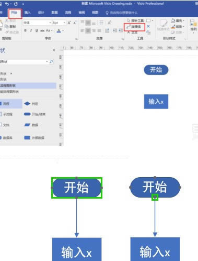Screen dimensions: 198x261
Task: Select the 连接线 connector tool
Action: click(x=134, y=27)
